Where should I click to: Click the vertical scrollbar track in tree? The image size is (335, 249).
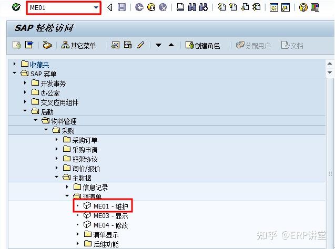(x=330, y=162)
